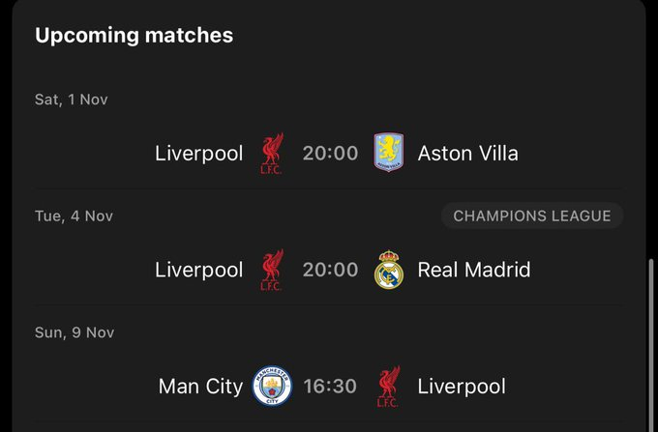This screenshot has height=432, width=658.
Task: Select Liverpool name in the Sunday match
Action: click(461, 387)
